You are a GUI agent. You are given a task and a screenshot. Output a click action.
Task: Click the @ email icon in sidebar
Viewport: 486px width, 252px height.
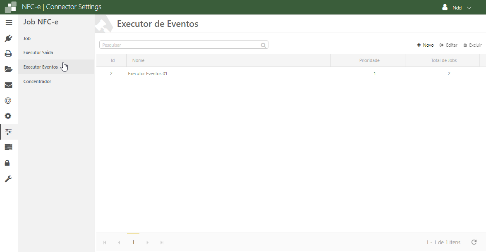coord(8,100)
